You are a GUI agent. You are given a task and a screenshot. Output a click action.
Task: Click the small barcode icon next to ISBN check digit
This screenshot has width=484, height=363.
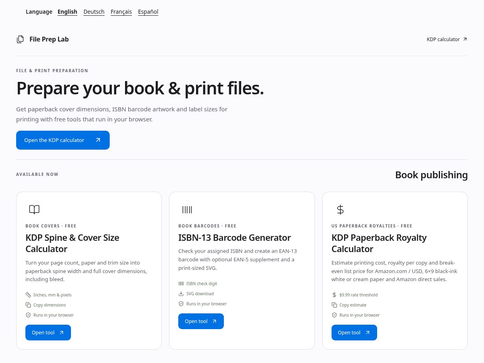point(181,284)
